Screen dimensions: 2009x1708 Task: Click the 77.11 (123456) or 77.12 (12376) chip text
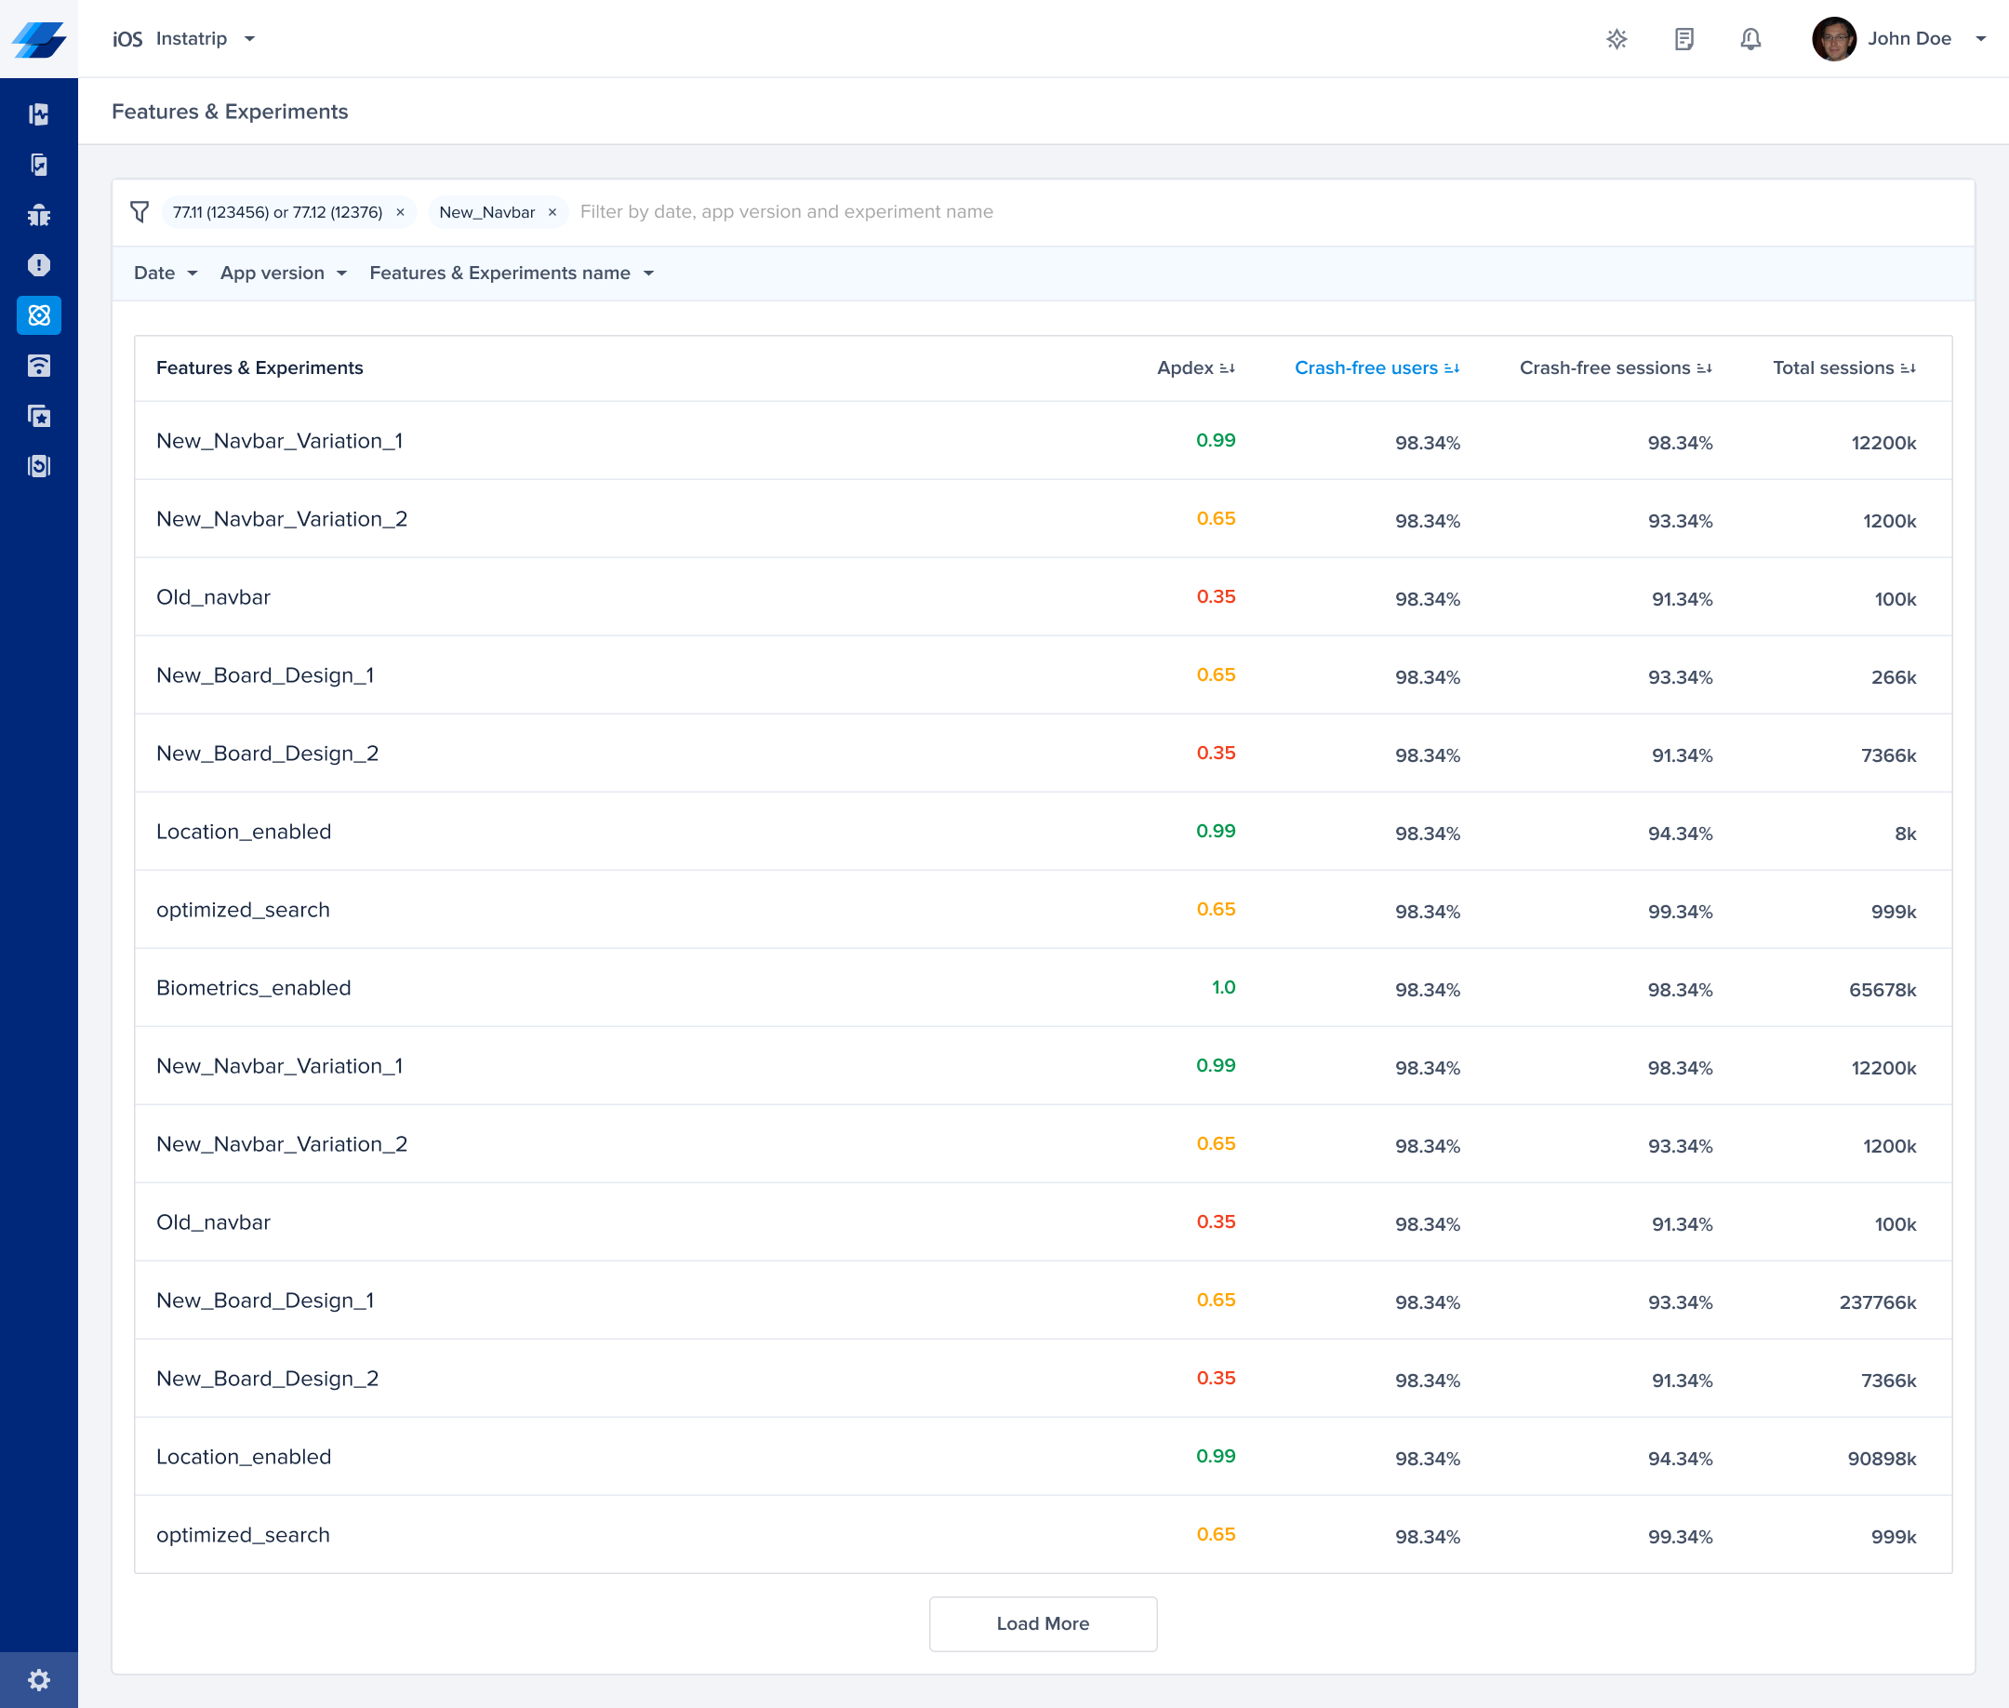point(277,212)
